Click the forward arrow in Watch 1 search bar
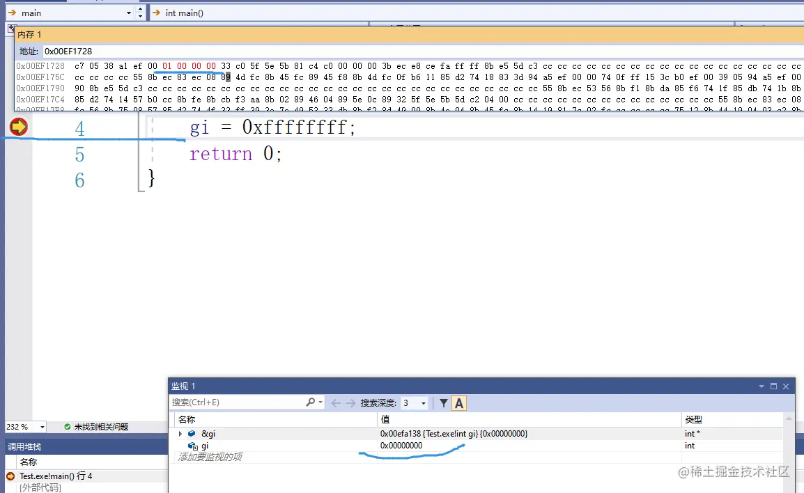The image size is (804, 493). pos(350,403)
